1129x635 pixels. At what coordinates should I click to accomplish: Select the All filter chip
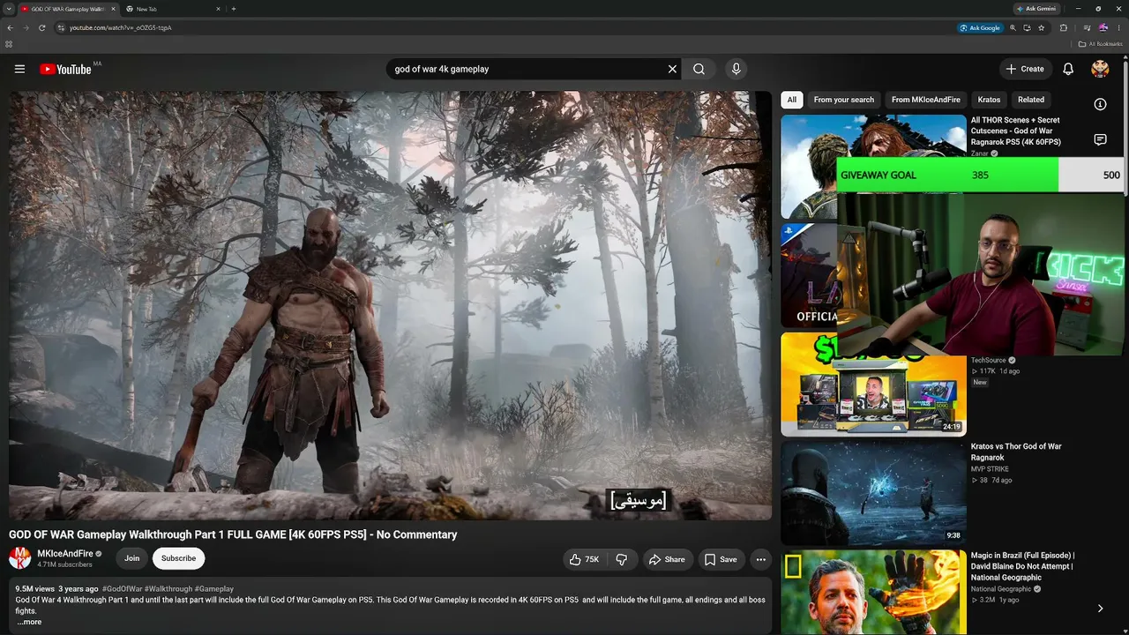[792, 100]
